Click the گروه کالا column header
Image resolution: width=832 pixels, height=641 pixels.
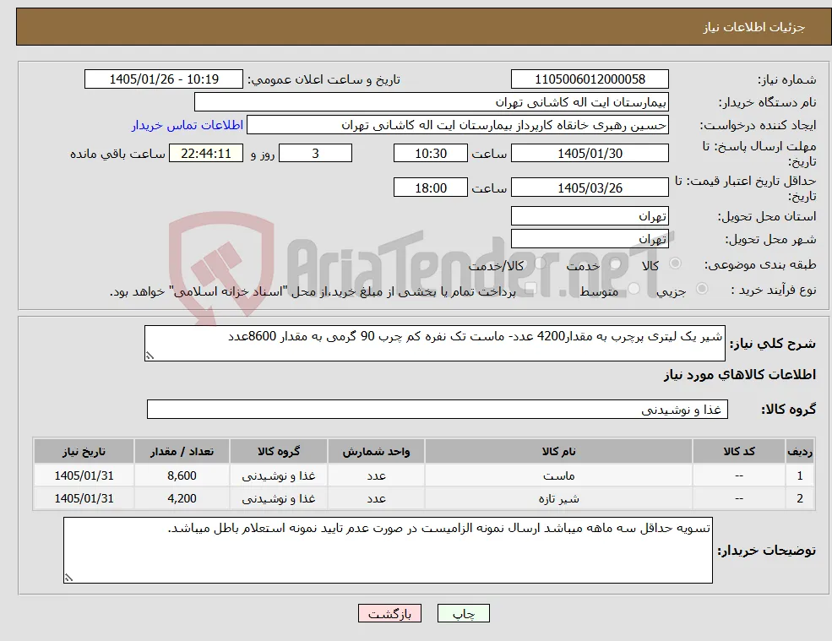tap(278, 451)
